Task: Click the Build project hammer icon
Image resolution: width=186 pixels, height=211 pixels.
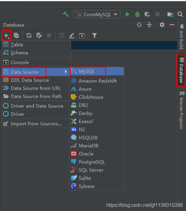Action: (66, 14)
